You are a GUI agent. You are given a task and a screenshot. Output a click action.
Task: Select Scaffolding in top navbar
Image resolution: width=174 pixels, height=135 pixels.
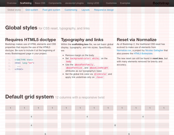(x=26, y=3)
